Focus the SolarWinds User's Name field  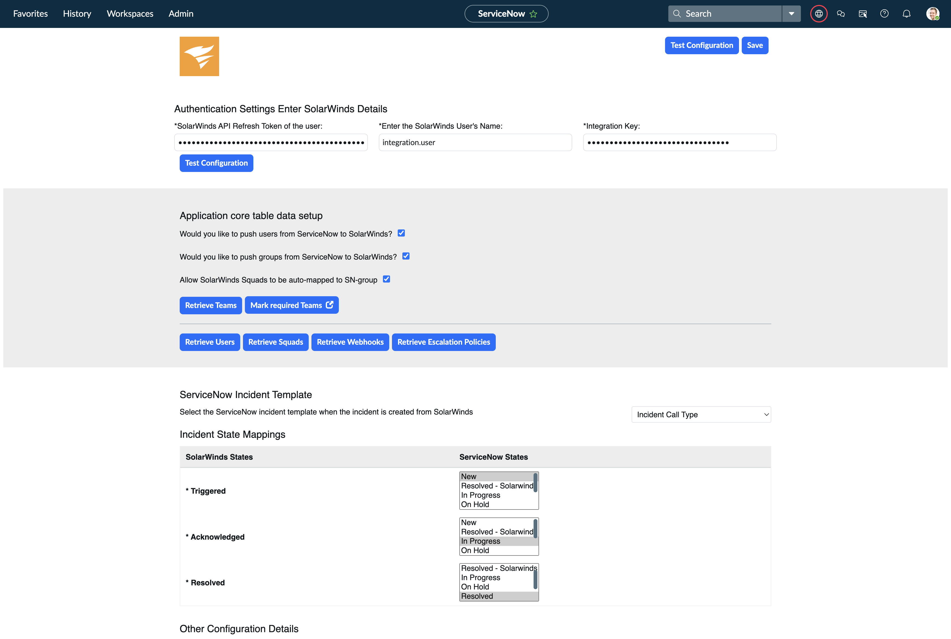pyautogui.click(x=475, y=142)
